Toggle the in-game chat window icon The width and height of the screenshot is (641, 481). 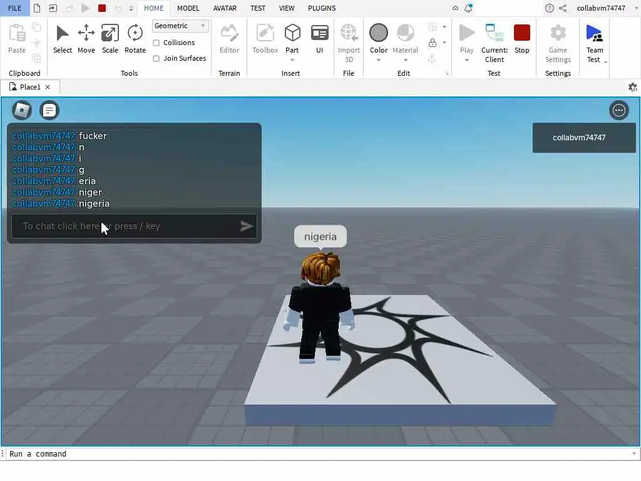[x=49, y=110]
